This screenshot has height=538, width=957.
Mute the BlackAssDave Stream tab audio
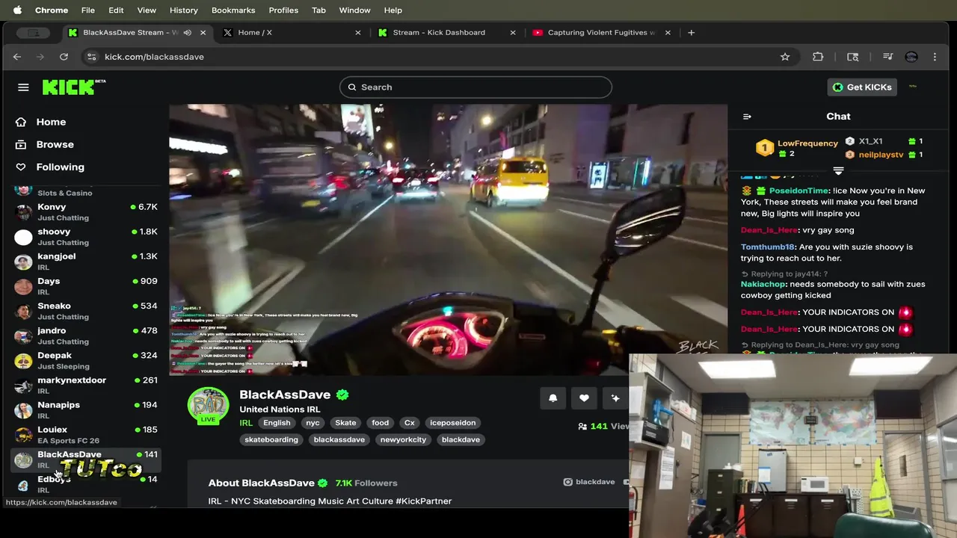pyautogui.click(x=187, y=32)
